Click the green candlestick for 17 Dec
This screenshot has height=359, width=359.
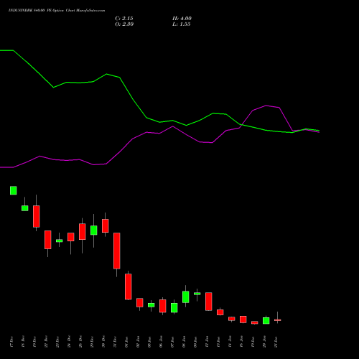point(14,190)
